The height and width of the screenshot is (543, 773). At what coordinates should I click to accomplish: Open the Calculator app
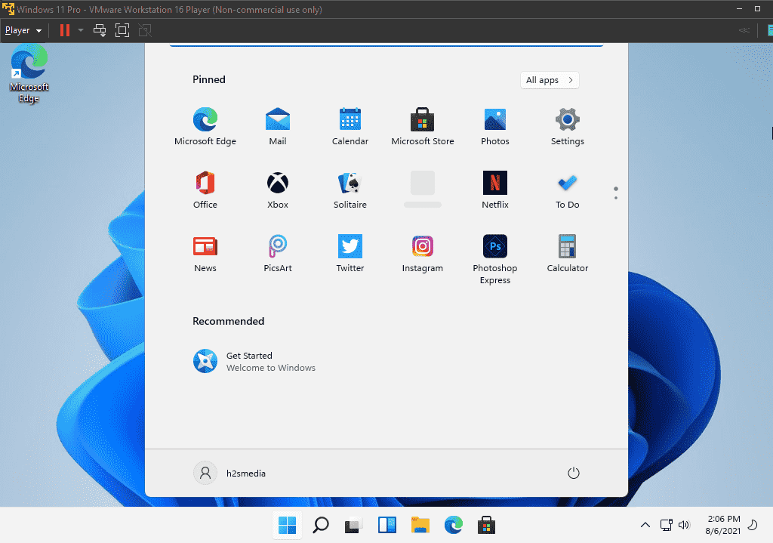[568, 254]
